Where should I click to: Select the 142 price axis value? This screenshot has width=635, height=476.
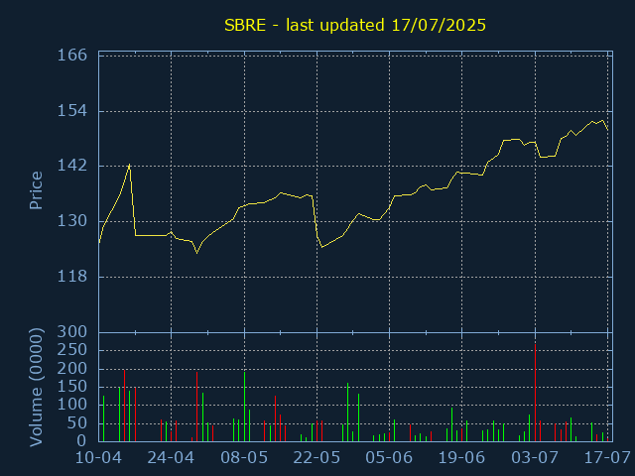pyautogui.click(x=72, y=166)
